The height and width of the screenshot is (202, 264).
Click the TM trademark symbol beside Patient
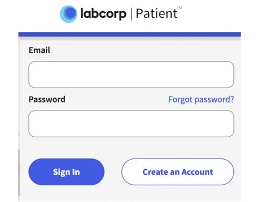pyautogui.click(x=179, y=8)
